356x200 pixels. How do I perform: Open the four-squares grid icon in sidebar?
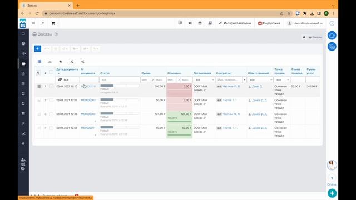point(23,113)
